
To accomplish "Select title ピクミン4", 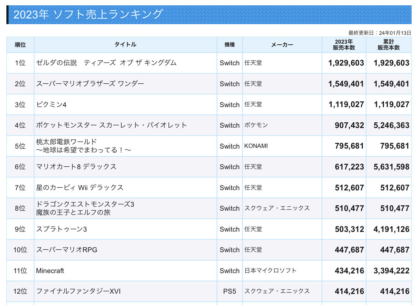I will [51, 105].
